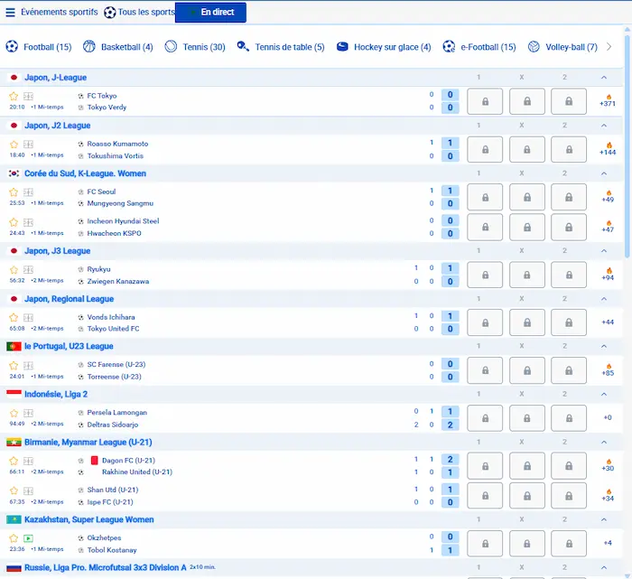Switch to the En direct tab
Viewport: 632px width, 579px height.
tap(210, 13)
